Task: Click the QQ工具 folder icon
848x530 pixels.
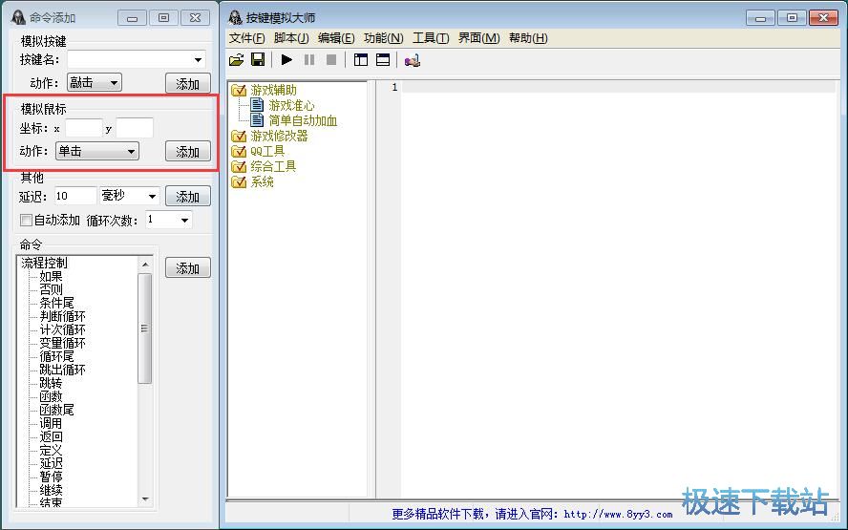Action: (x=239, y=152)
